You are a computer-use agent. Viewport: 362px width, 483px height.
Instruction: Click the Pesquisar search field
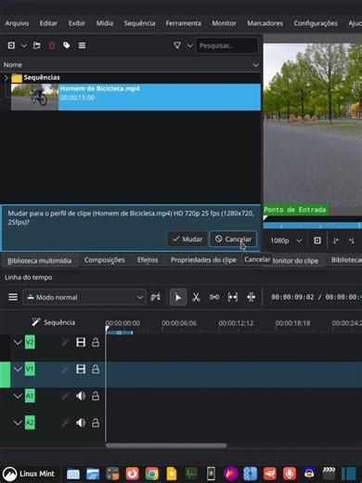[226, 46]
